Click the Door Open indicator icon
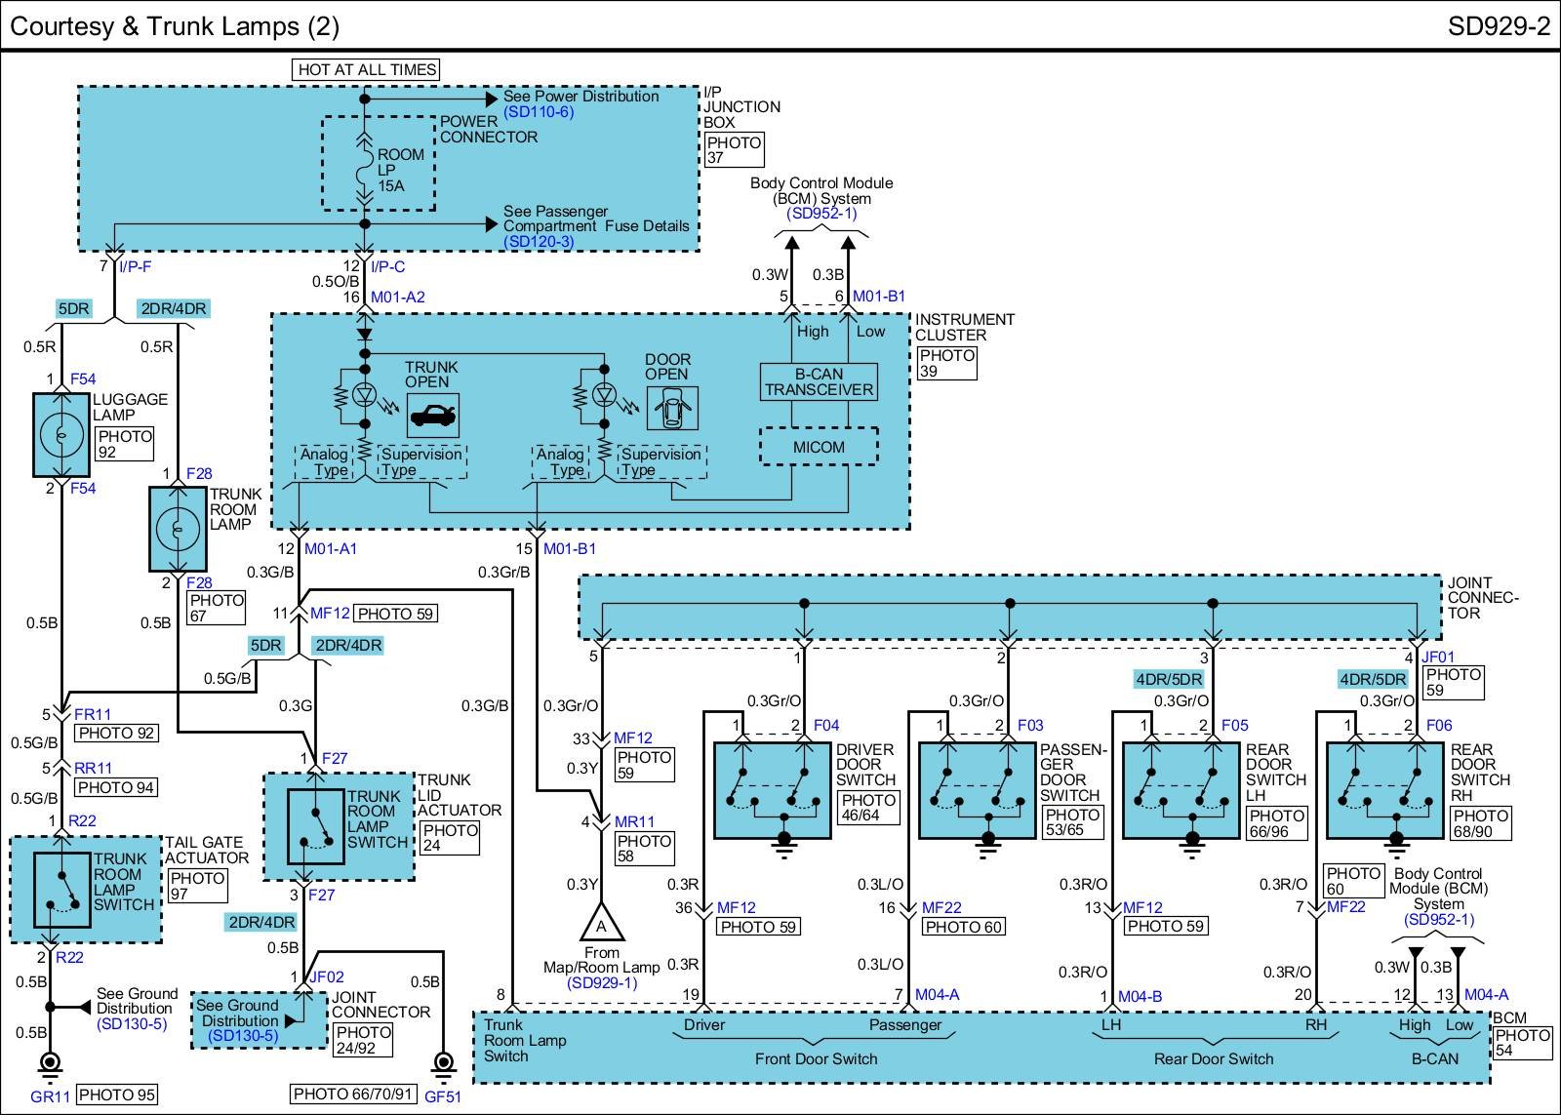Image resolution: width=1561 pixels, height=1115 pixels. 672,408
